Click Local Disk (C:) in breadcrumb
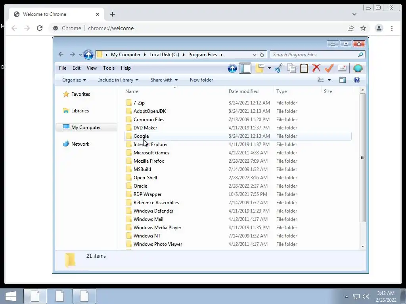Screen dimensions: 406x304 click(x=164, y=55)
